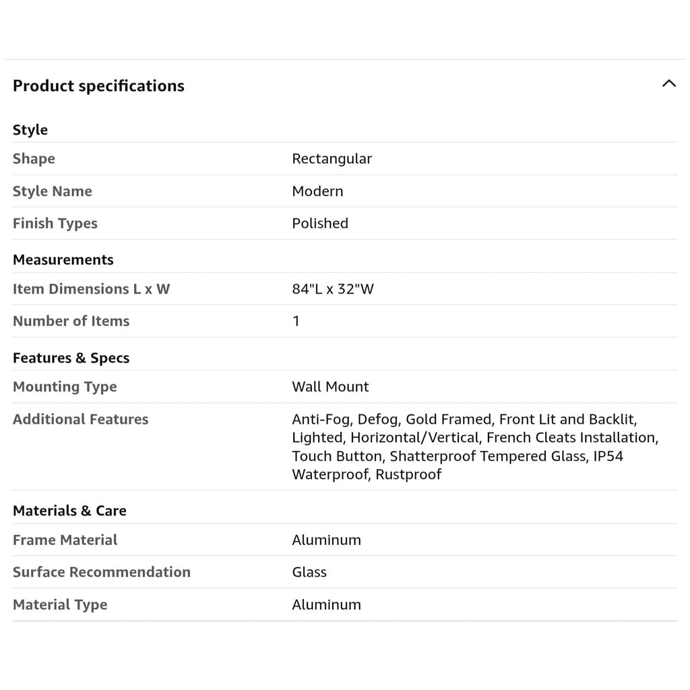Select the Style section header
690x690 pixels.
pos(30,130)
